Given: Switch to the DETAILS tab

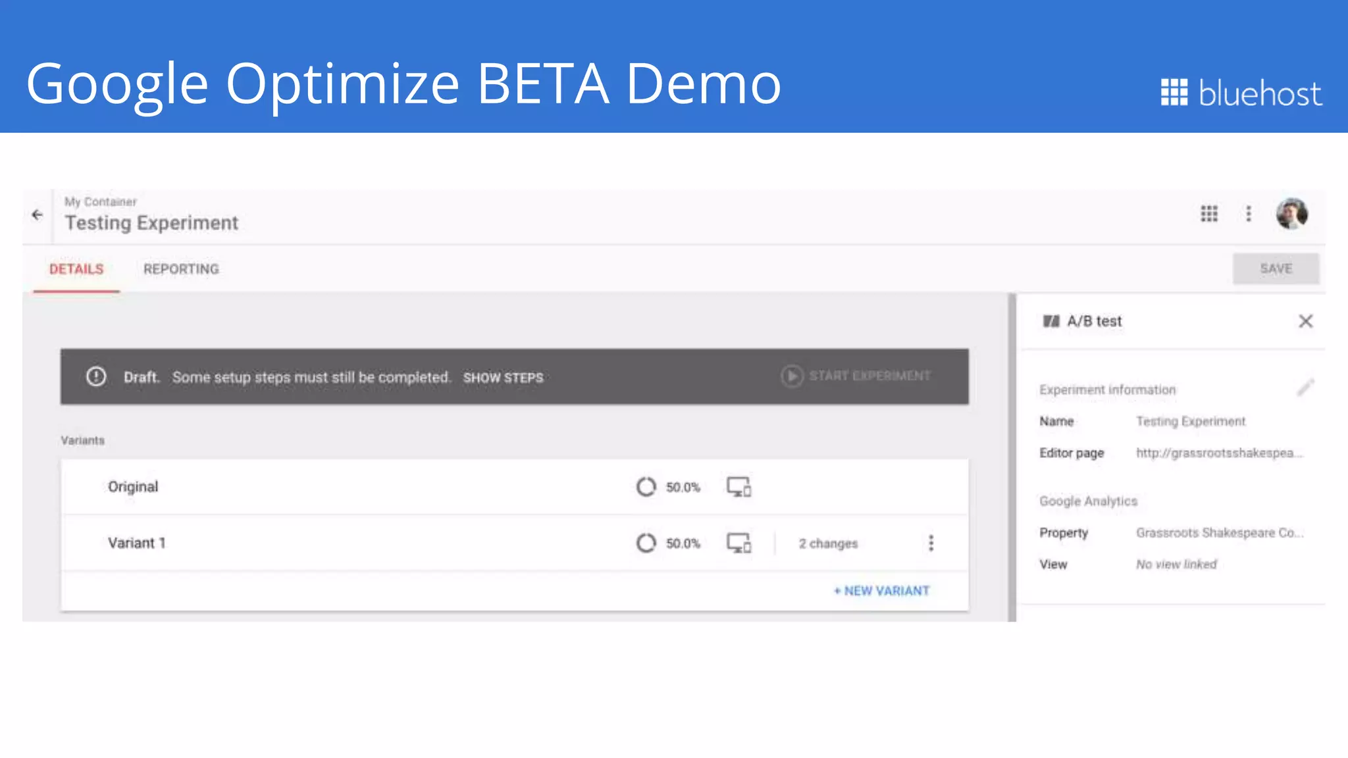Looking at the screenshot, I should click(x=76, y=269).
